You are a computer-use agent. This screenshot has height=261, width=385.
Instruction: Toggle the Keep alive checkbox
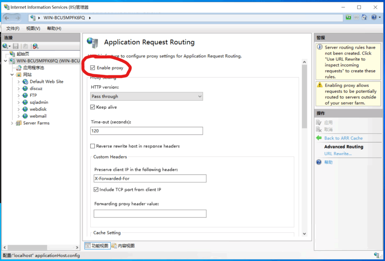(x=92, y=107)
